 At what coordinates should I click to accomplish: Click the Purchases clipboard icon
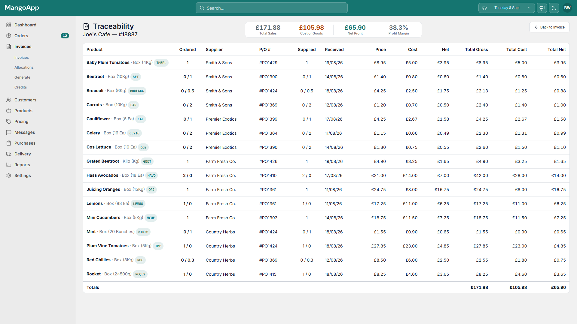(9, 143)
